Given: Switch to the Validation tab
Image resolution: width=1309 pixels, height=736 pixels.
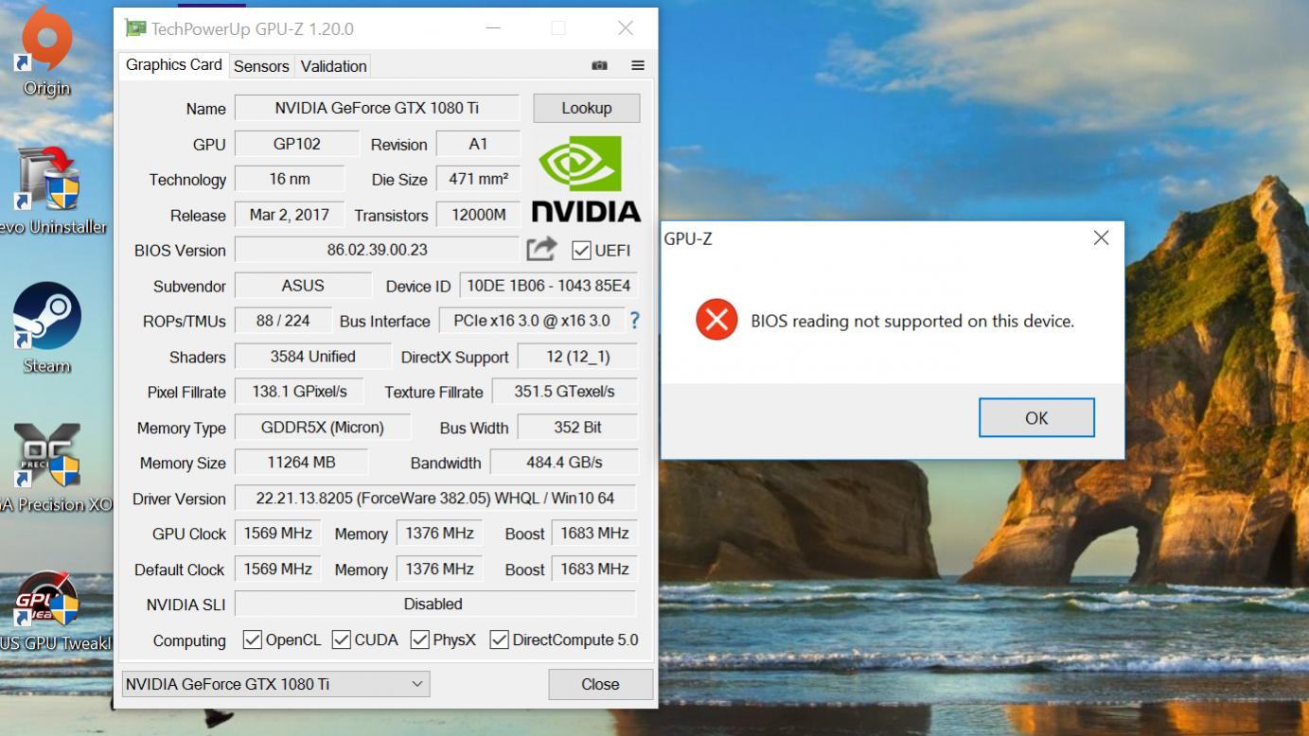Looking at the screenshot, I should point(333,66).
